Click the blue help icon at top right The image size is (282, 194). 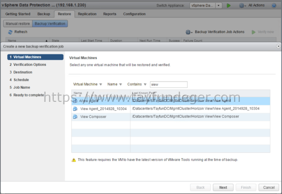pyautogui.click(x=274, y=6)
